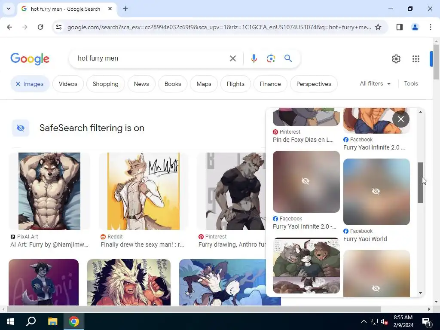440x330 pixels.
Task: Start voice search with microphone icon
Action: [x=254, y=58]
